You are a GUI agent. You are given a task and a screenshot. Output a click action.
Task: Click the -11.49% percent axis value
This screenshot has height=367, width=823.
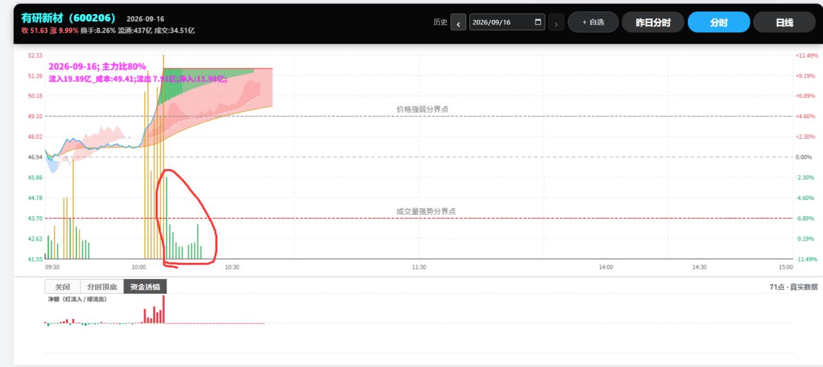coord(806,259)
